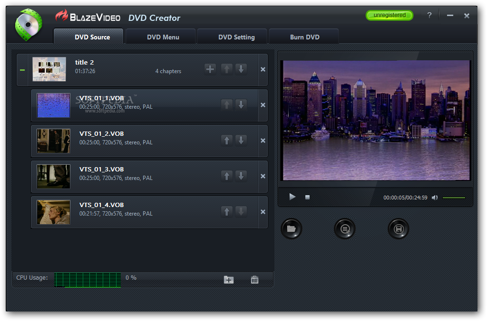Minimize the DVD Creator window

(450, 15)
